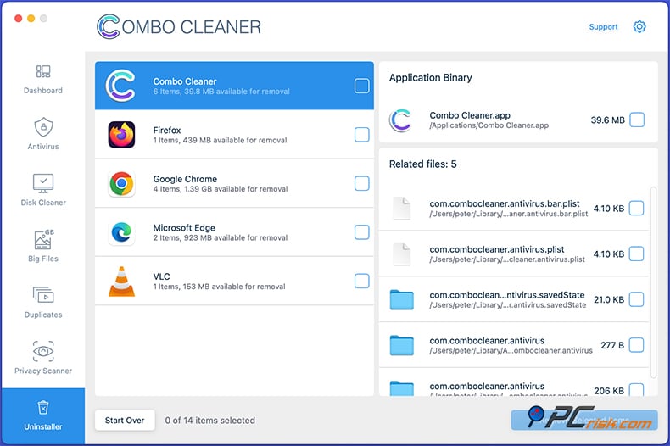This screenshot has width=670, height=446.
Task: Click the Start Over button
Action: click(x=125, y=421)
